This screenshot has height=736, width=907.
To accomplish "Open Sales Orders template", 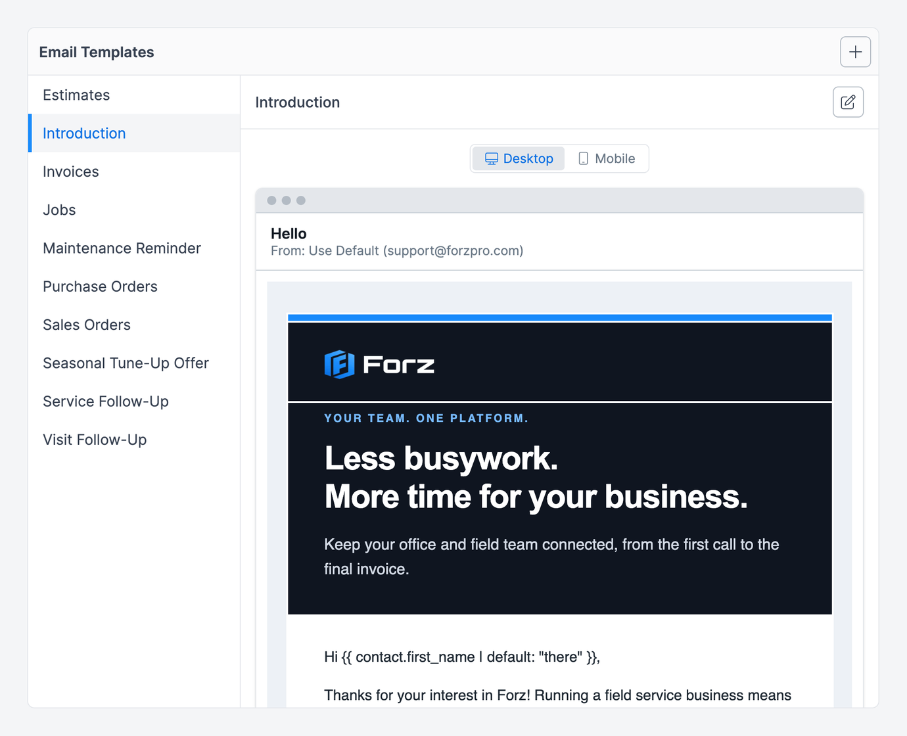I will [134, 325].
